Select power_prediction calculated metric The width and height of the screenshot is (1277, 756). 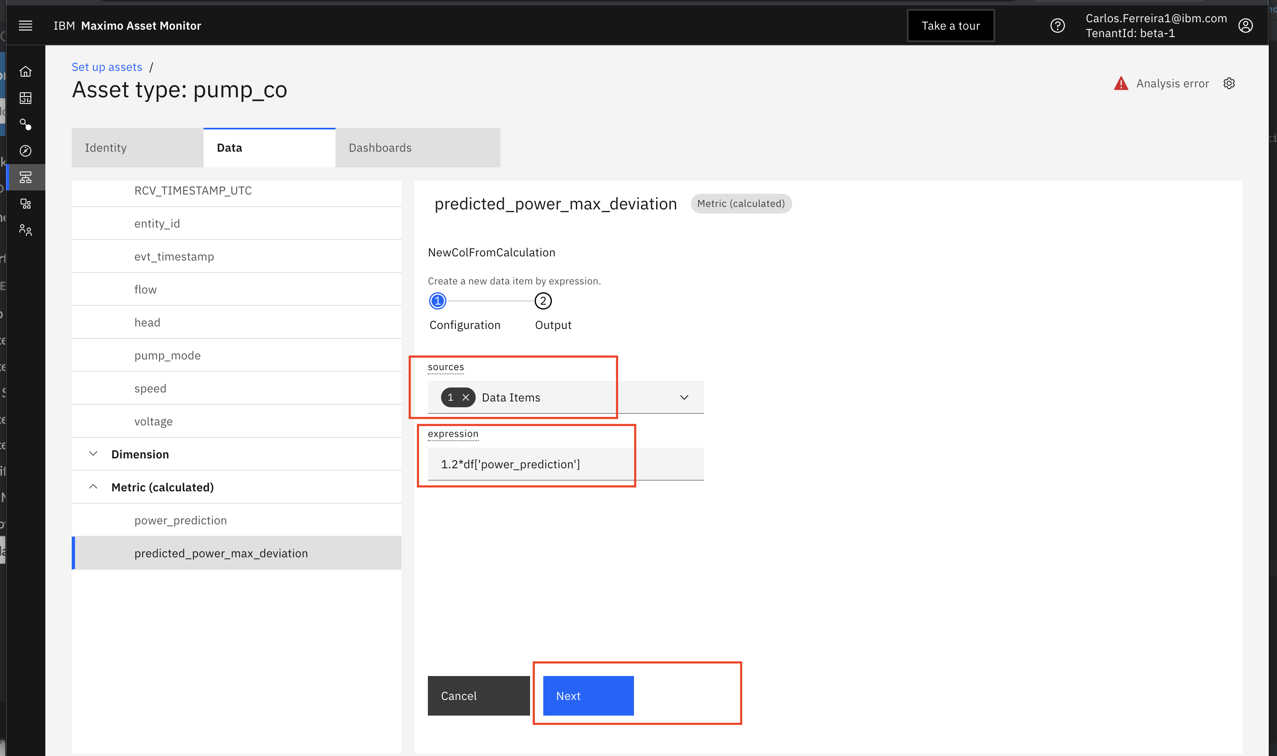tap(236, 520)
